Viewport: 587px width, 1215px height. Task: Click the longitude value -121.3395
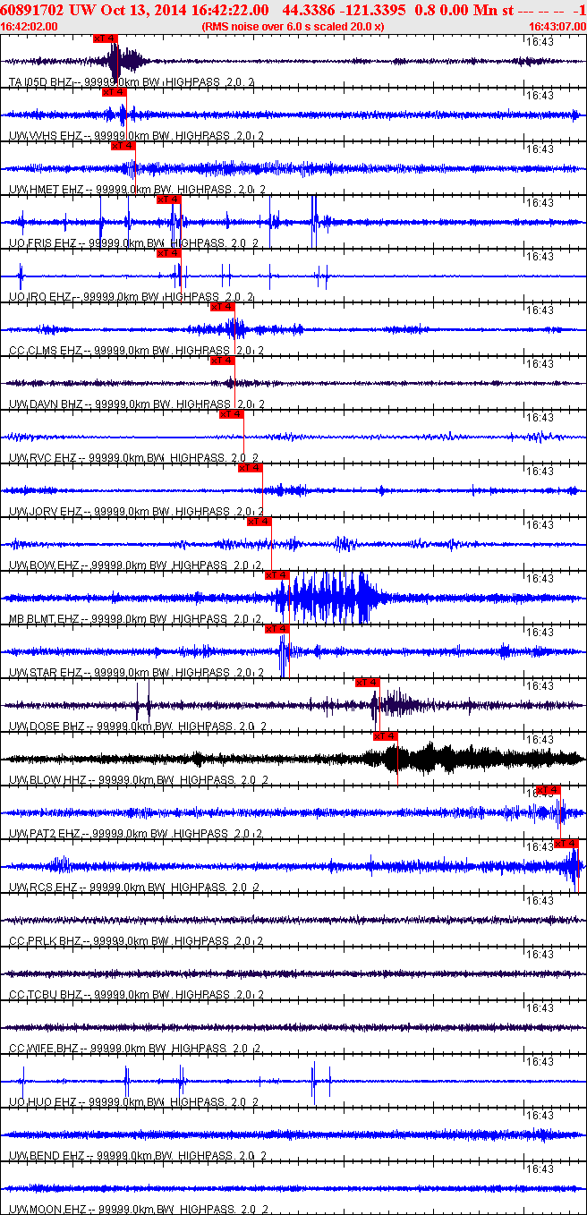pos(371,10)
